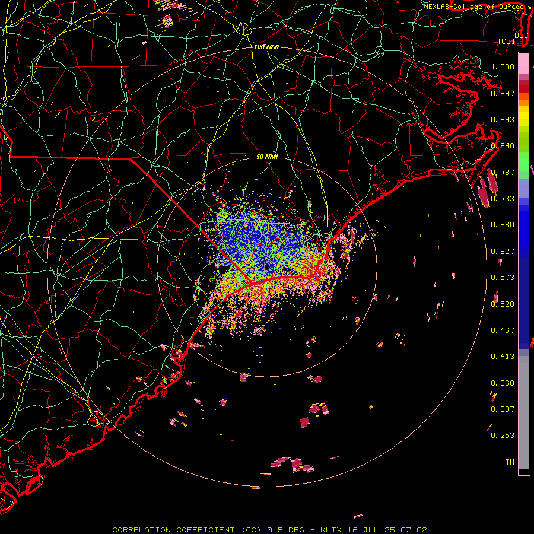Click the 0.893 legend value
This screenshot has height=534, width=534.
click(503, 119)
